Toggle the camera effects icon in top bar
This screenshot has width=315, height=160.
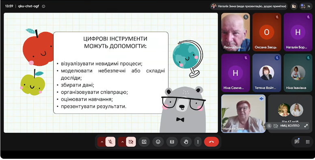(x=294, y=6)
